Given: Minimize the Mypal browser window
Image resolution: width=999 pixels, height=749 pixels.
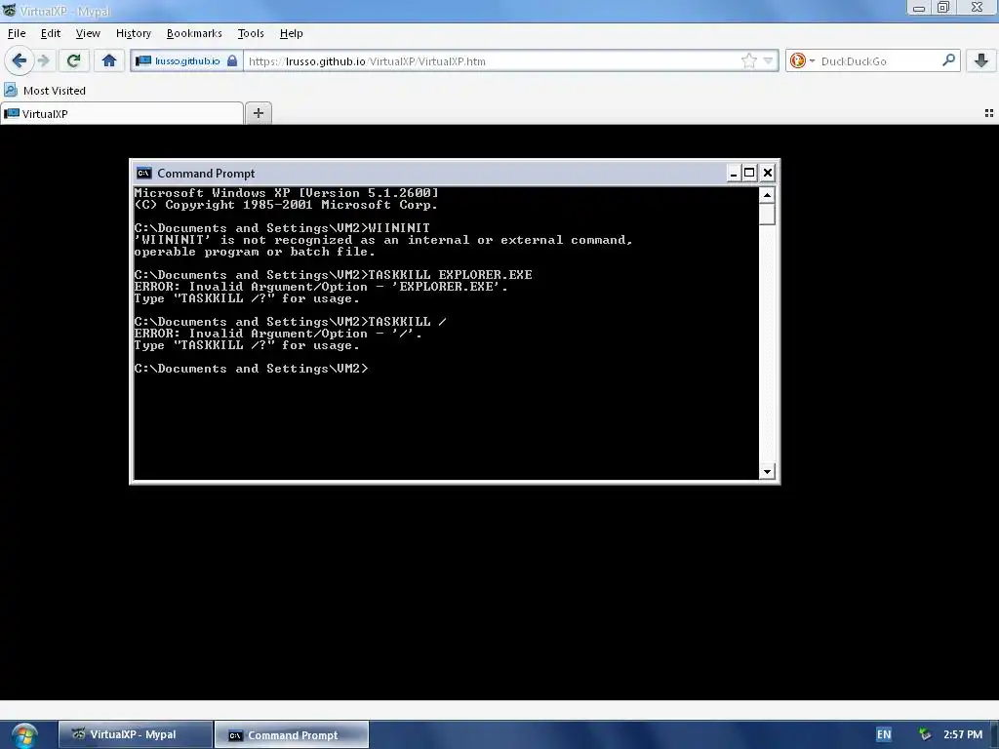Looking at the screenshot, I should (x=919, y=8).
